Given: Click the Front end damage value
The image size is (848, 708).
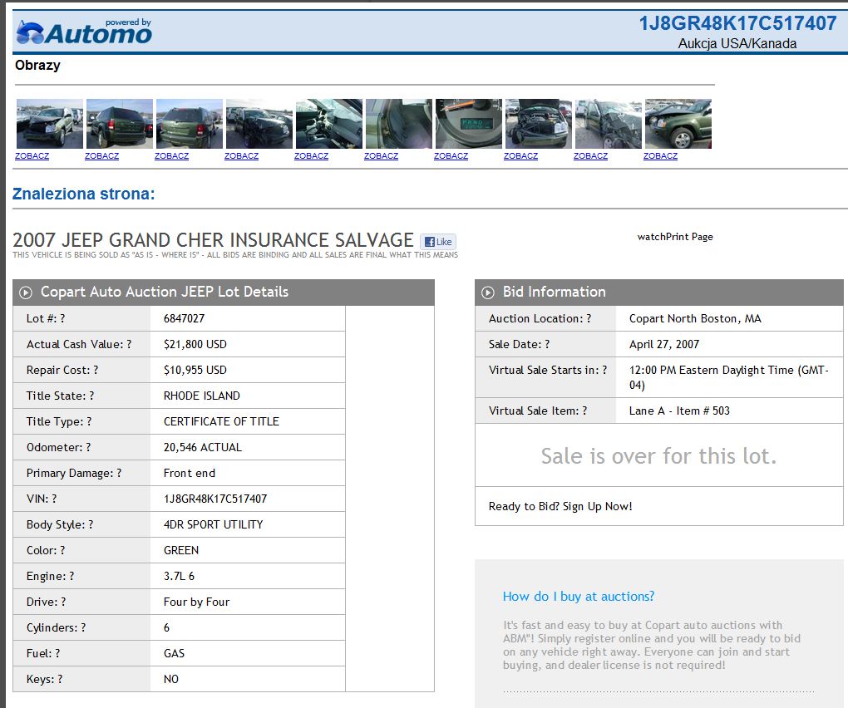Looking at the screenshot, I should pos(190,473).
